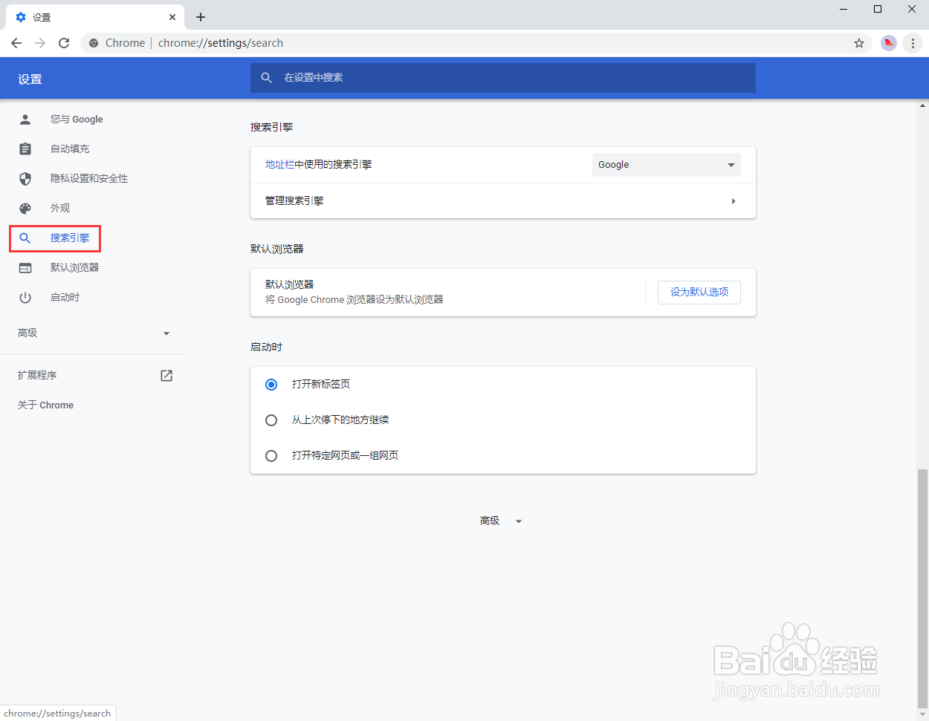Screen dimensions: 929x721
Task: Click the 地址栏 link
Action: coord(279,165)
